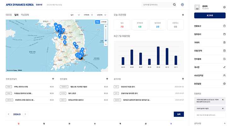
Task: Open the 사내 임직원 people icon
Action: (224, 75)
